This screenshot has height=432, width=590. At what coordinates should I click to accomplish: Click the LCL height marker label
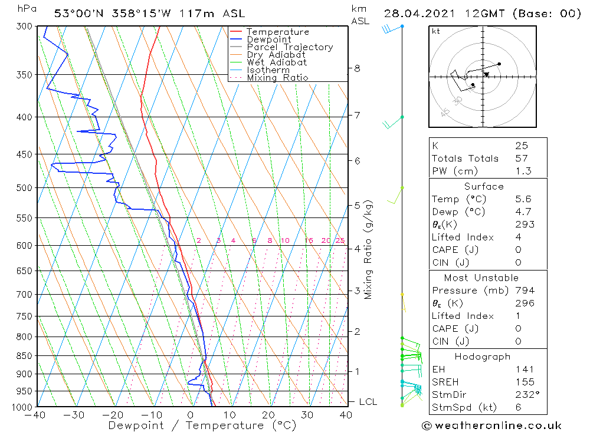click(x=368, y=402)
